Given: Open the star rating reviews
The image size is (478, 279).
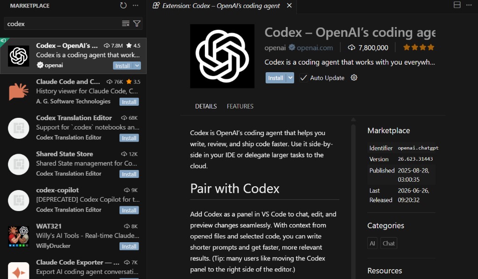Looking at the screenshot, I should pos(419,47).
